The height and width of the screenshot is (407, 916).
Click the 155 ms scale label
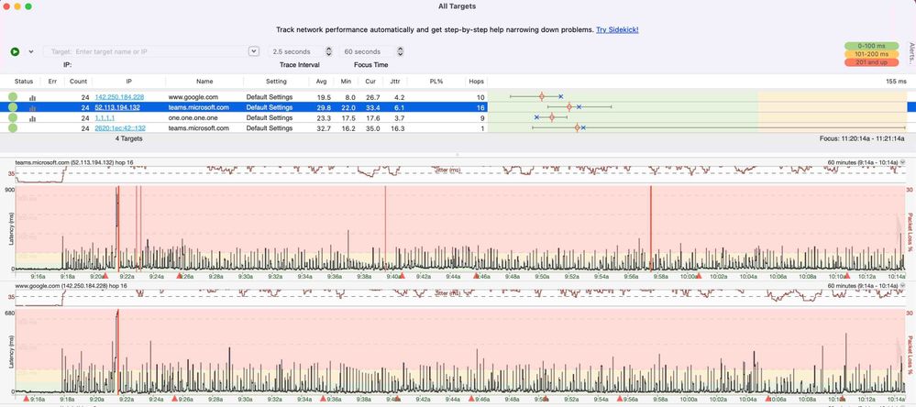[x=896, y=82]
